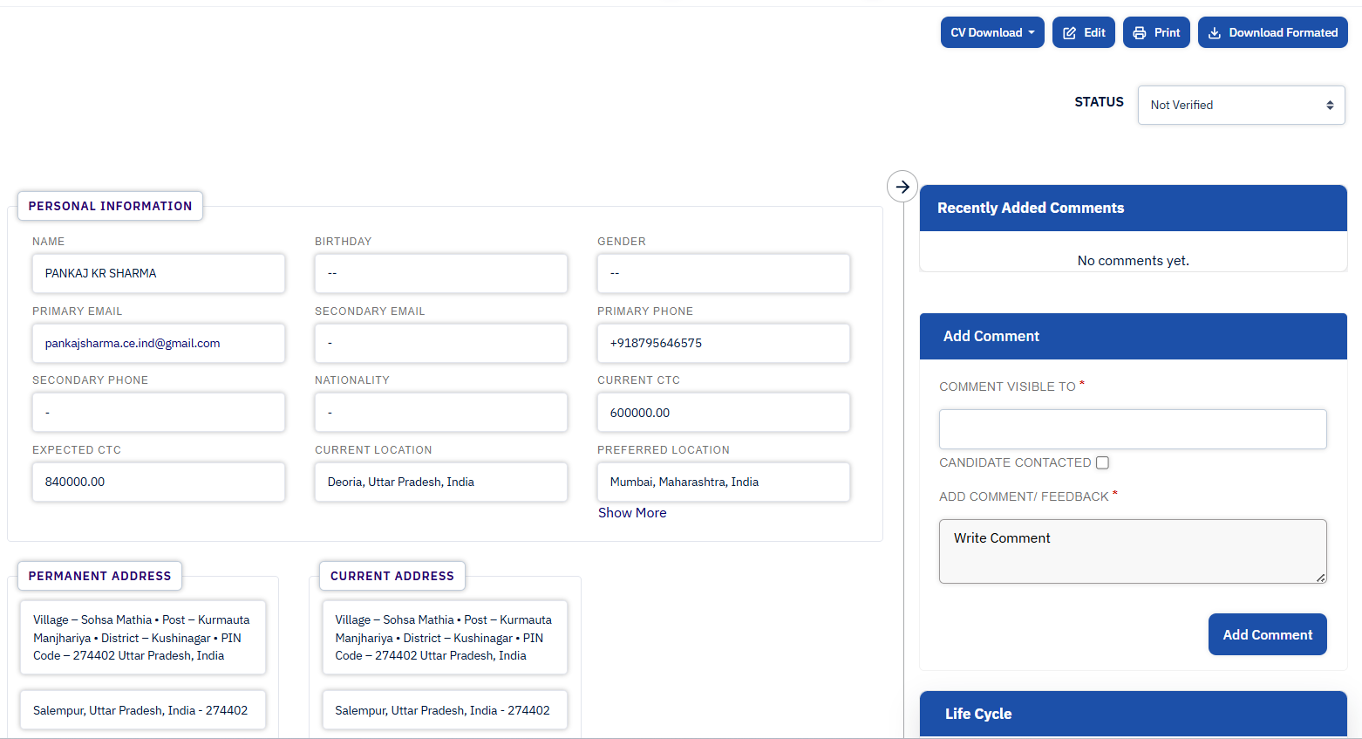Click the Gender field
Screen dimensions: 1362x739
[x=724, y=273]
